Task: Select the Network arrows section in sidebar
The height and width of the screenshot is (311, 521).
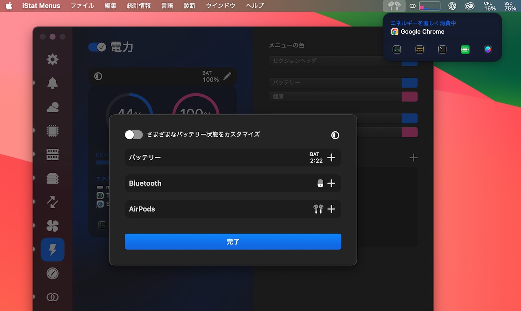Action: 52,202
